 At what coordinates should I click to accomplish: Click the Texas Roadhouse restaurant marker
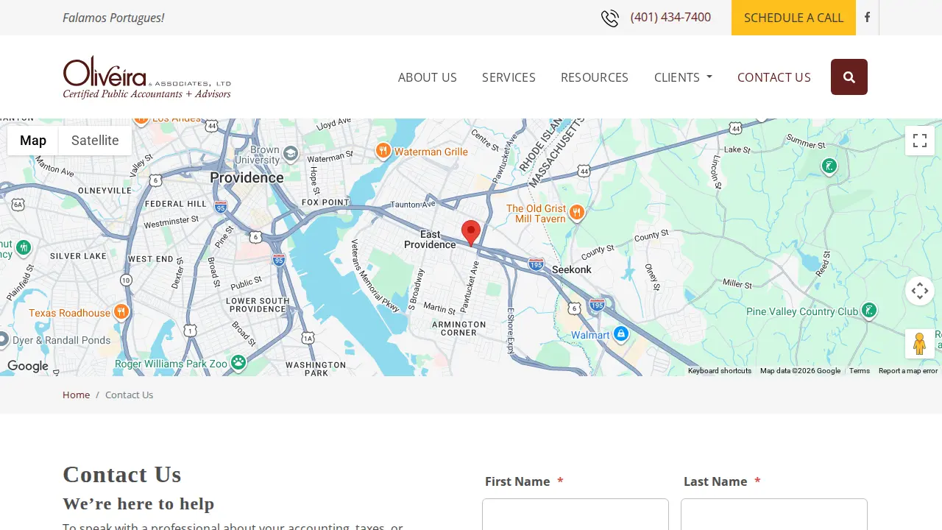(122, 312)
